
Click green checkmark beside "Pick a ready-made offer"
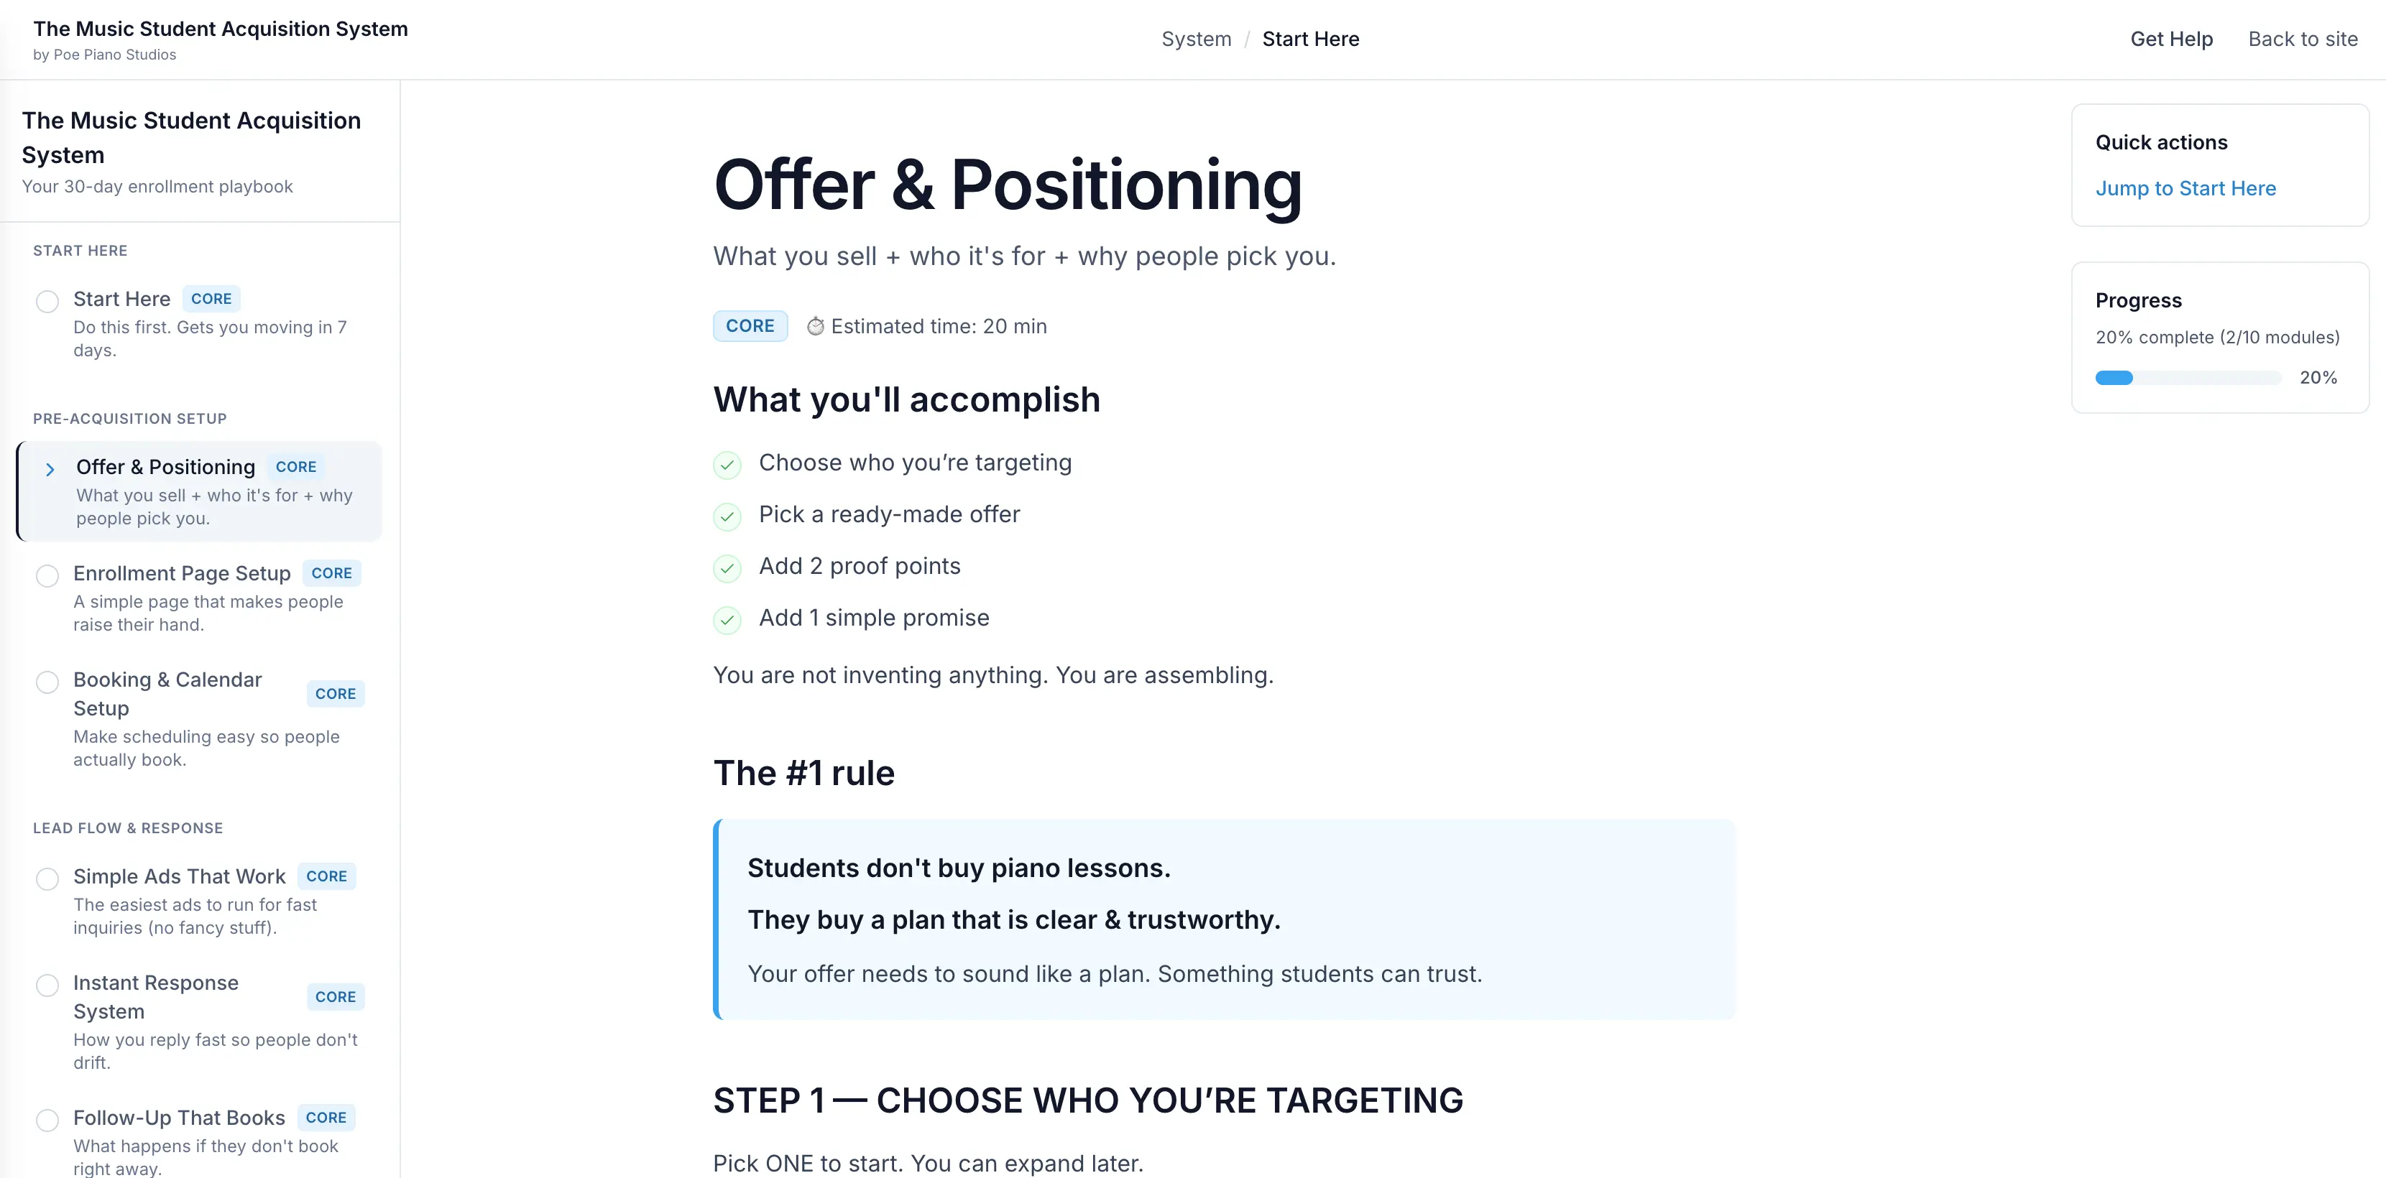click(728, 516)
